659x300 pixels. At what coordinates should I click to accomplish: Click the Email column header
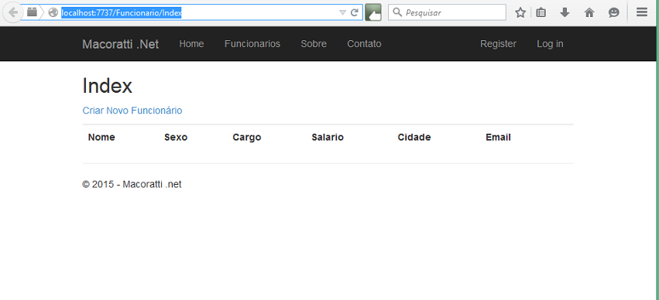[x=498, y=137]
